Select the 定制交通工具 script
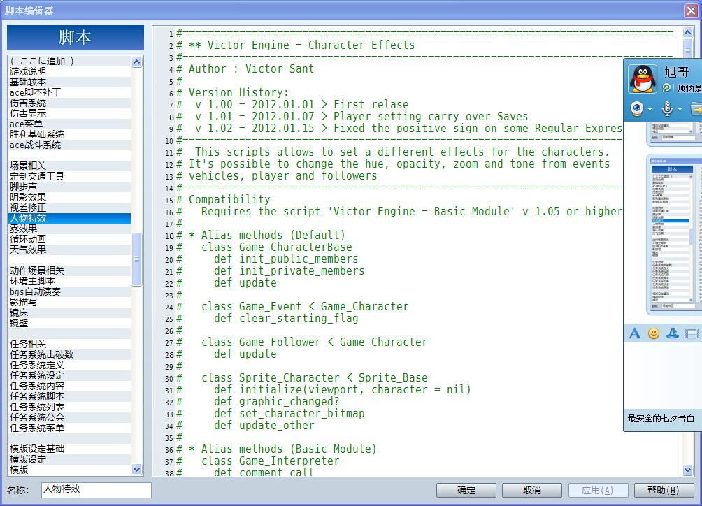Viewport: 702px width, 506px height. click(70, 176)
